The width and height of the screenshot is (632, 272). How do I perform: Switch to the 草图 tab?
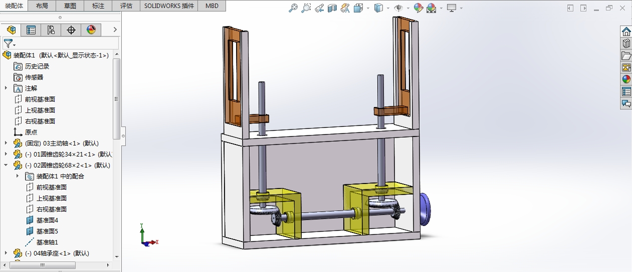[70, 6]
